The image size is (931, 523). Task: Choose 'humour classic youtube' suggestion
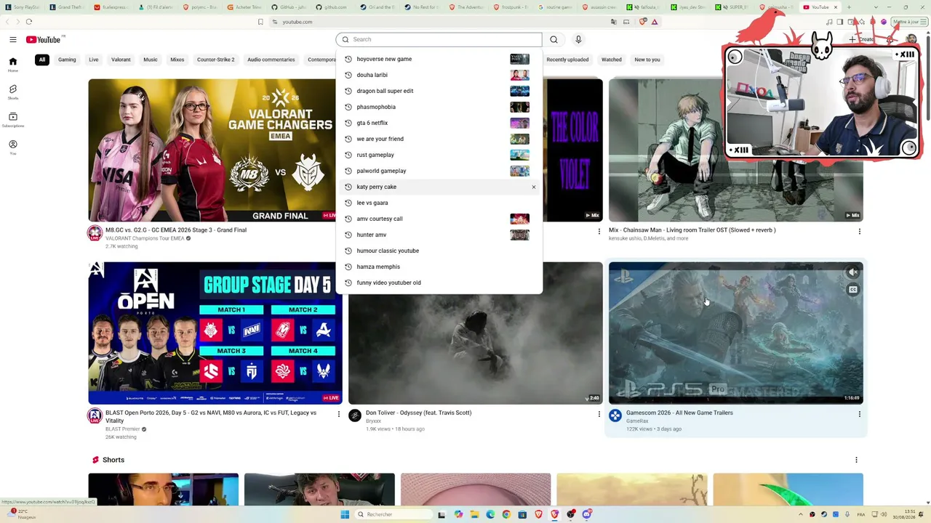coord(439,251)
